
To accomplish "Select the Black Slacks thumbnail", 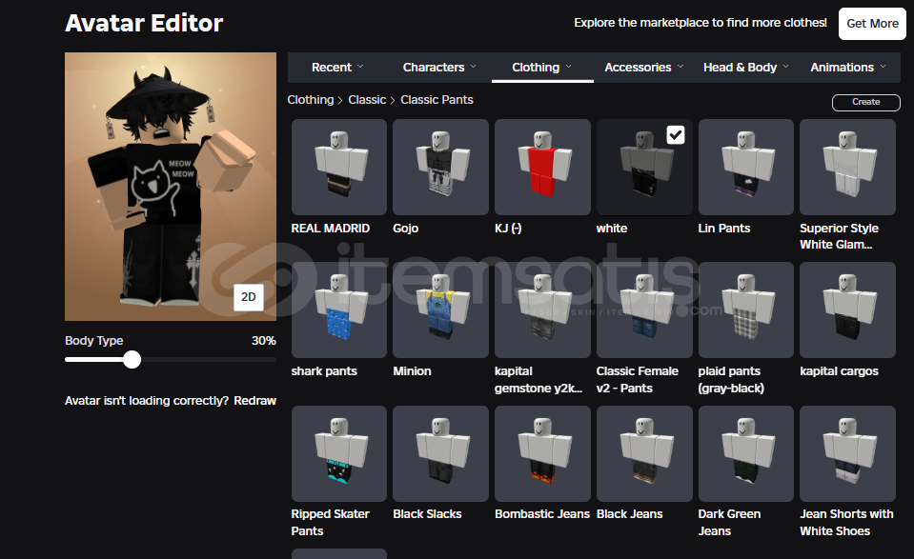I will 440,453.
